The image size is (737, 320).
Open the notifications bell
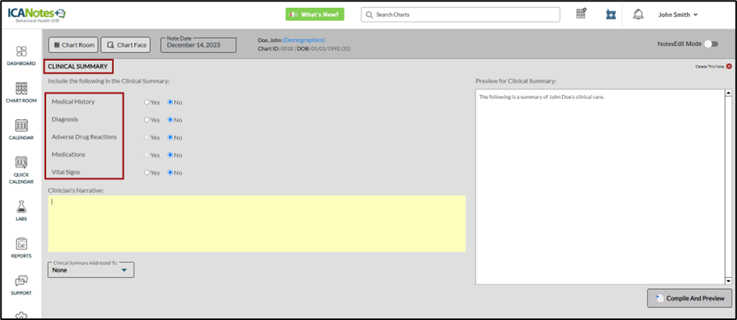coord(638,15)
